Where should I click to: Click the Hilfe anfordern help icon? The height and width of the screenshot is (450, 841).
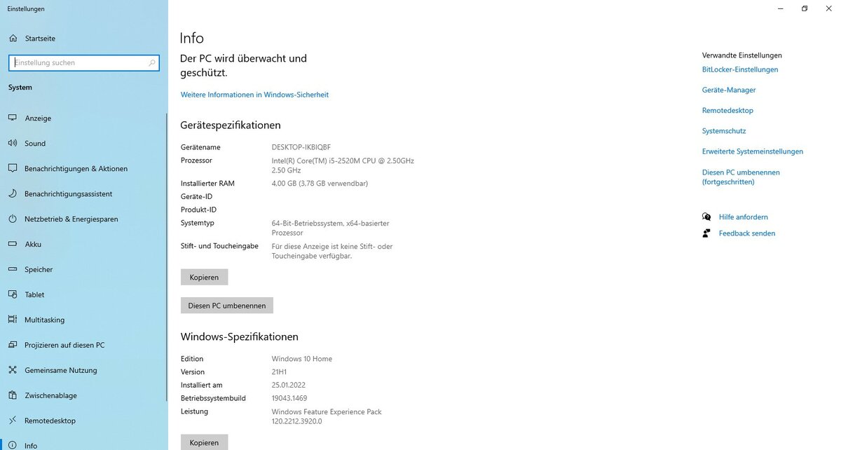[706, 217]
